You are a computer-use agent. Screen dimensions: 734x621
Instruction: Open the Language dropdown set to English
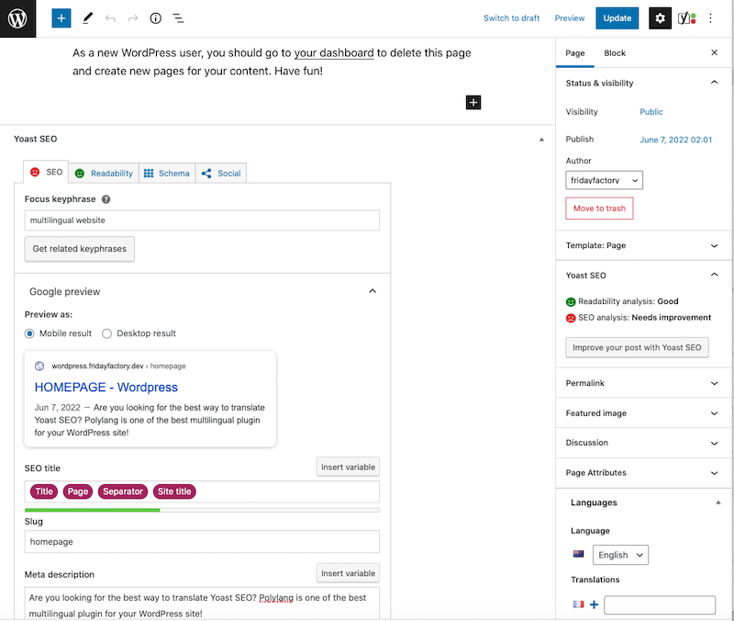620,555
